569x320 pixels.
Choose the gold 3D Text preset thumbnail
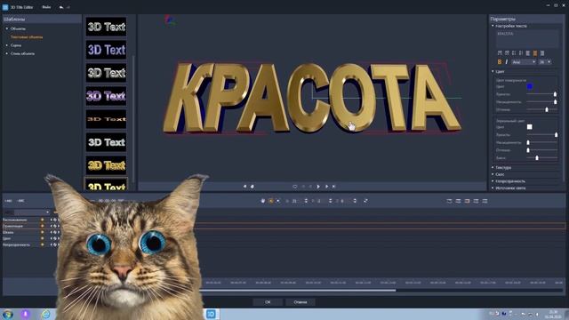[107, 165]
